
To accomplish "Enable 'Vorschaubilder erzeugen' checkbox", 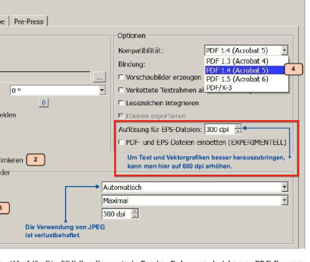I will (x=121, y=77).
